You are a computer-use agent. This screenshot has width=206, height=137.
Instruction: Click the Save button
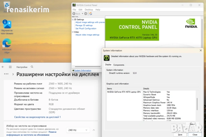180,135
